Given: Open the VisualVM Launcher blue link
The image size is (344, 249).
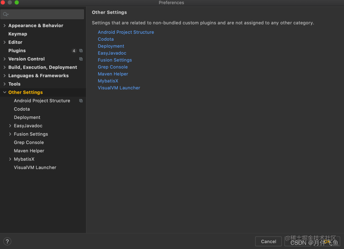Looking at the screenshot, I should [119, 88].
